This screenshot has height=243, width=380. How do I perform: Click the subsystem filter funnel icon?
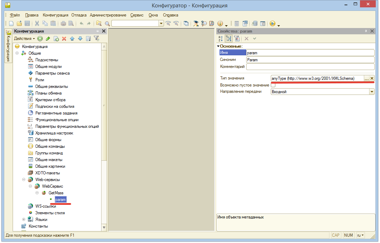click(97, 39)
